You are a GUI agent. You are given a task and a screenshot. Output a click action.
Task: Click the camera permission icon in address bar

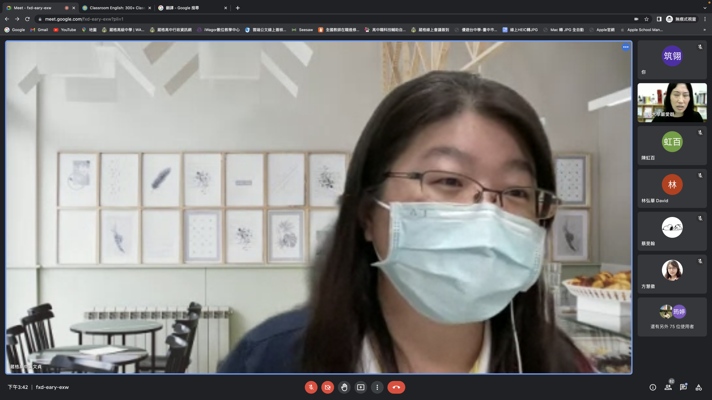[636, 19]
